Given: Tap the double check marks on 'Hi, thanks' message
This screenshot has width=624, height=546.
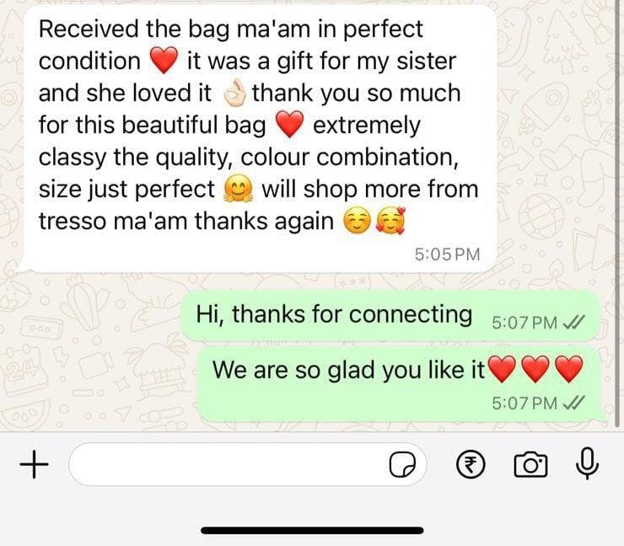Looking at the screenshot, I should tap(574, 322).
